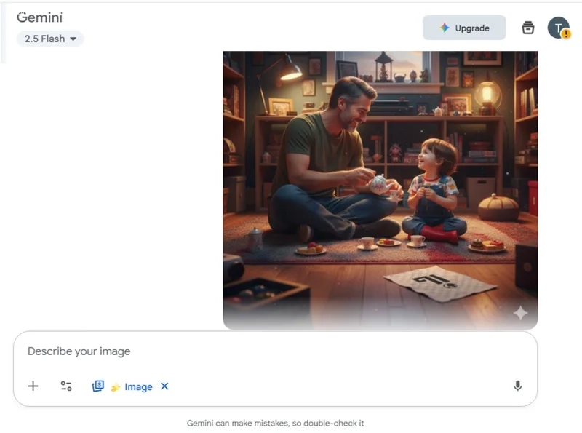Click the plus icon to add files
Image resolution: width=582 pixels, height=433 pixels.
(x=33, y=386)
